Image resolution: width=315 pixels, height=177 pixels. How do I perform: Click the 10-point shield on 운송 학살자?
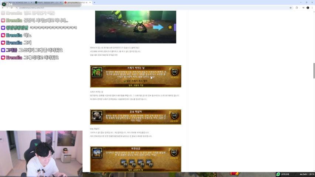click(x=174, y=115)
